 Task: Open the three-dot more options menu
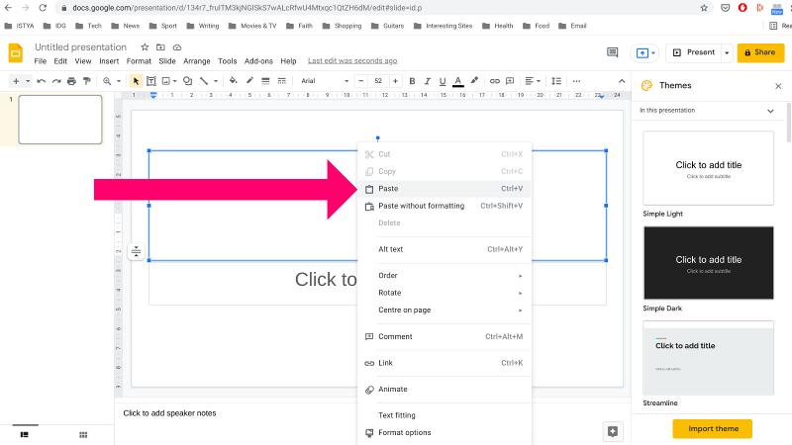[576, 81]
